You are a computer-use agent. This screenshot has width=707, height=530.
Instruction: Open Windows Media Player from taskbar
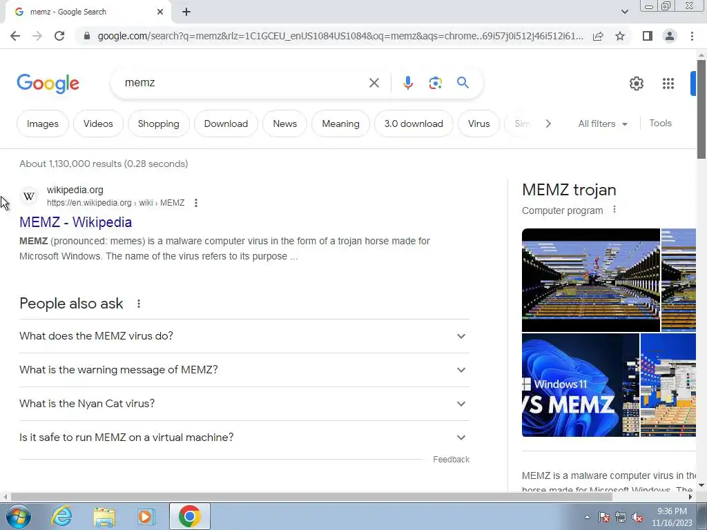pyautogui.click(x=146, y=516)
